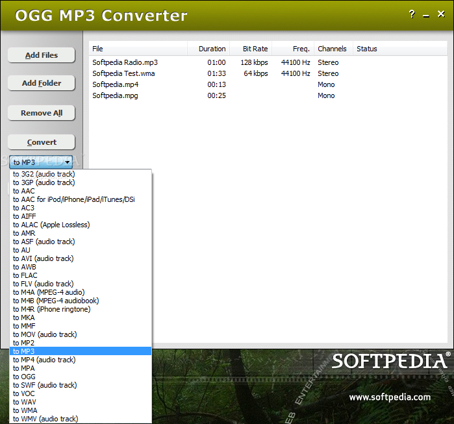Click the Channels column header
The height and width of the screenshot is (424, 454).
(x=333, y=49)
